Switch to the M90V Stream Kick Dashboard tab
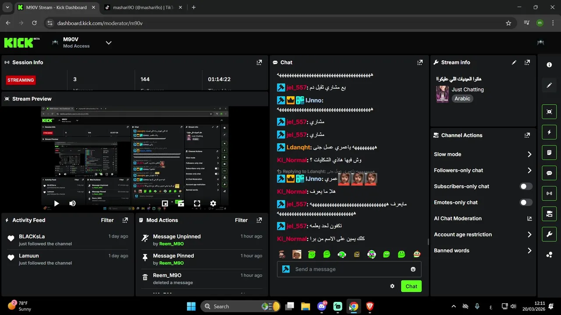561x315 pixels. (57, 7)
